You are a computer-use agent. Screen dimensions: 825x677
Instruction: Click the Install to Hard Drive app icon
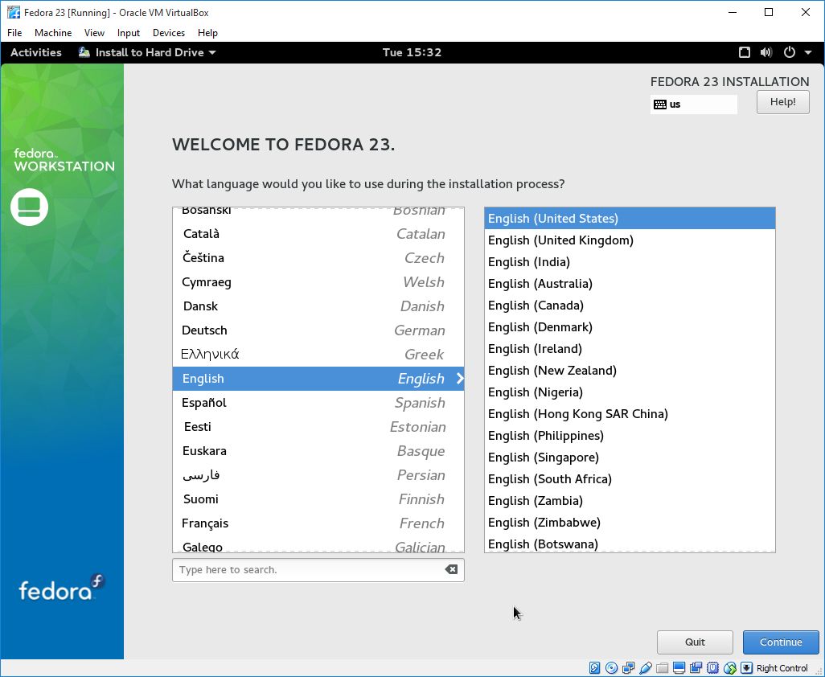coord(84,52)
